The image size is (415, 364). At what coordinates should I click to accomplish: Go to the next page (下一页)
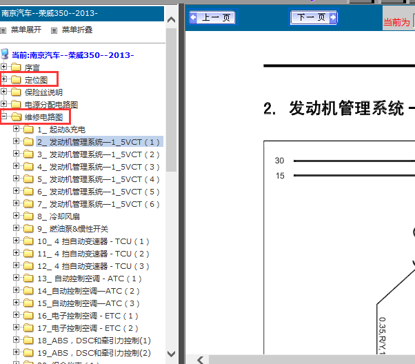[314, 17]
